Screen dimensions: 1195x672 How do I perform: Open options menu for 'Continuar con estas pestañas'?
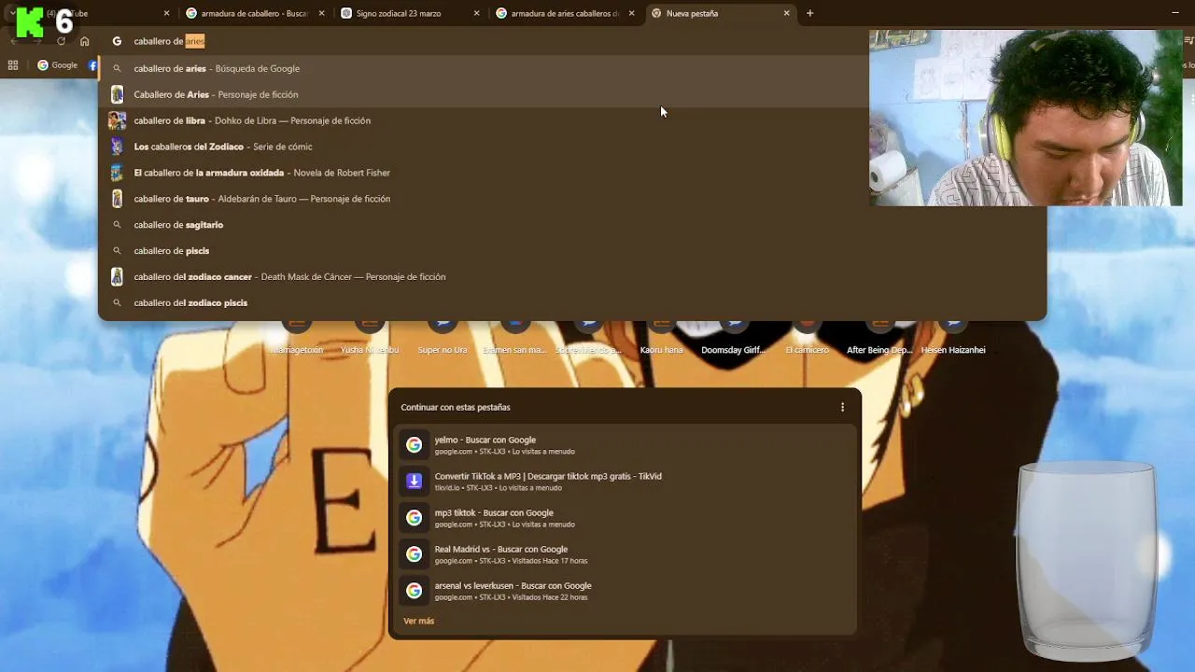pyautogui.click(x=842, y=407)
